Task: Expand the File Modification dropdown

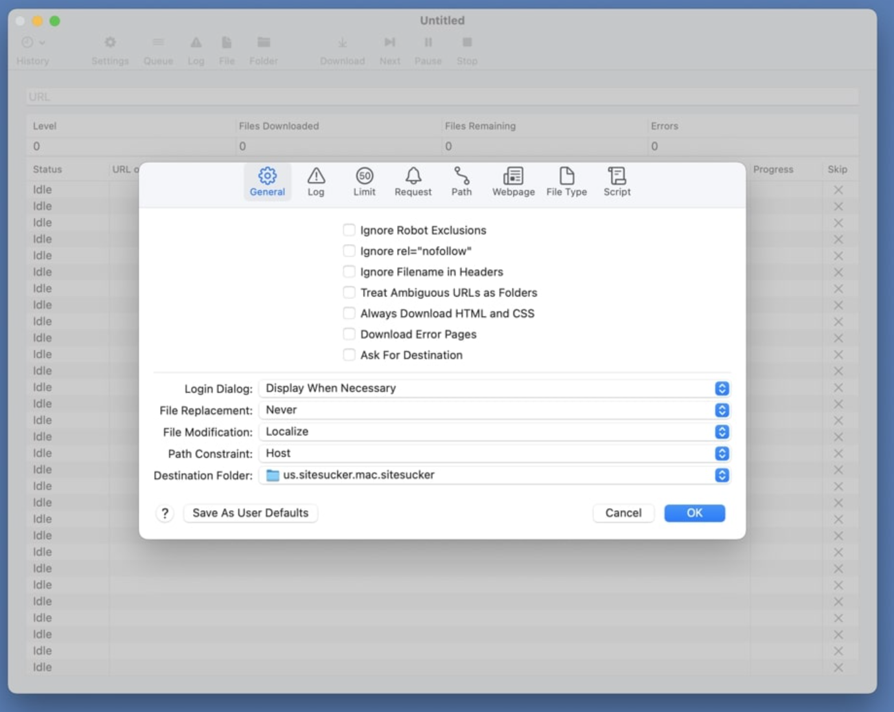Action: 494,432
